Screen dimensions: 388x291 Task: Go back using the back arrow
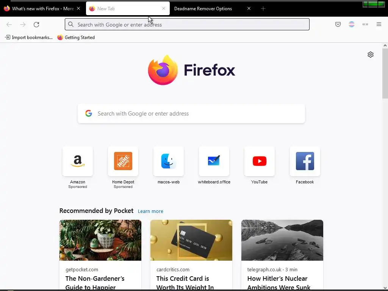[9, 25]
